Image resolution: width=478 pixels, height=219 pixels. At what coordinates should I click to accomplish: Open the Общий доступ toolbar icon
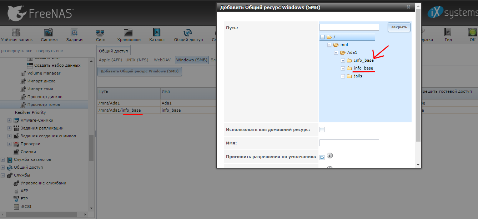pos(188,32)
